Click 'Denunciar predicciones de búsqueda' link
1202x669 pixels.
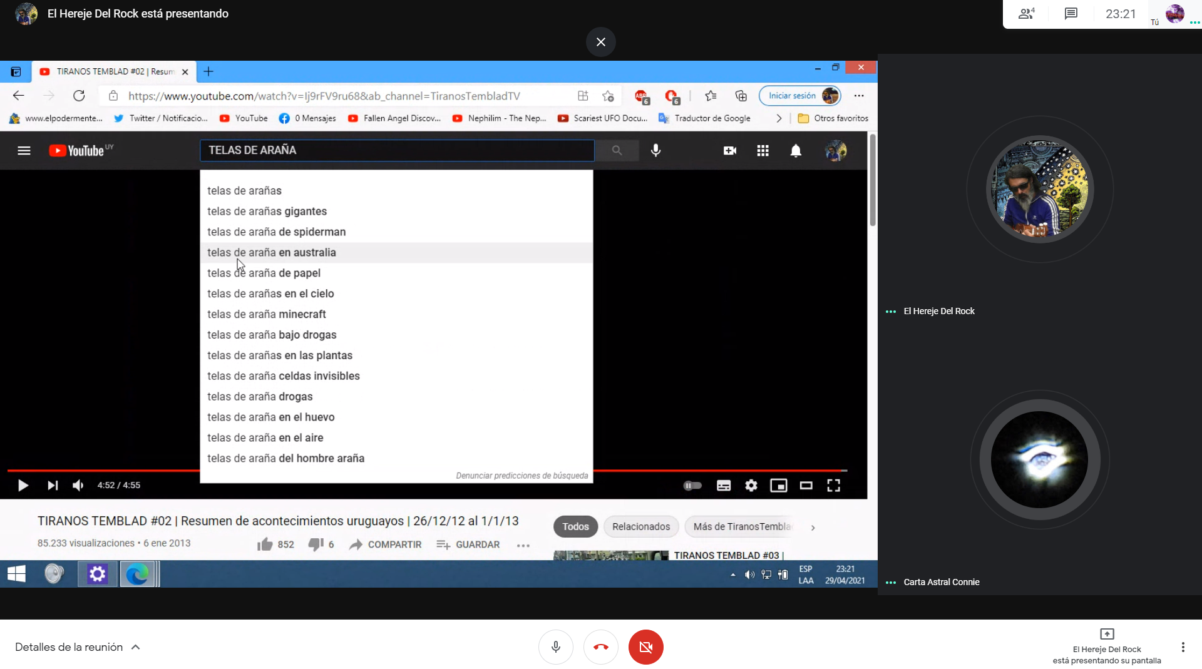522,476
